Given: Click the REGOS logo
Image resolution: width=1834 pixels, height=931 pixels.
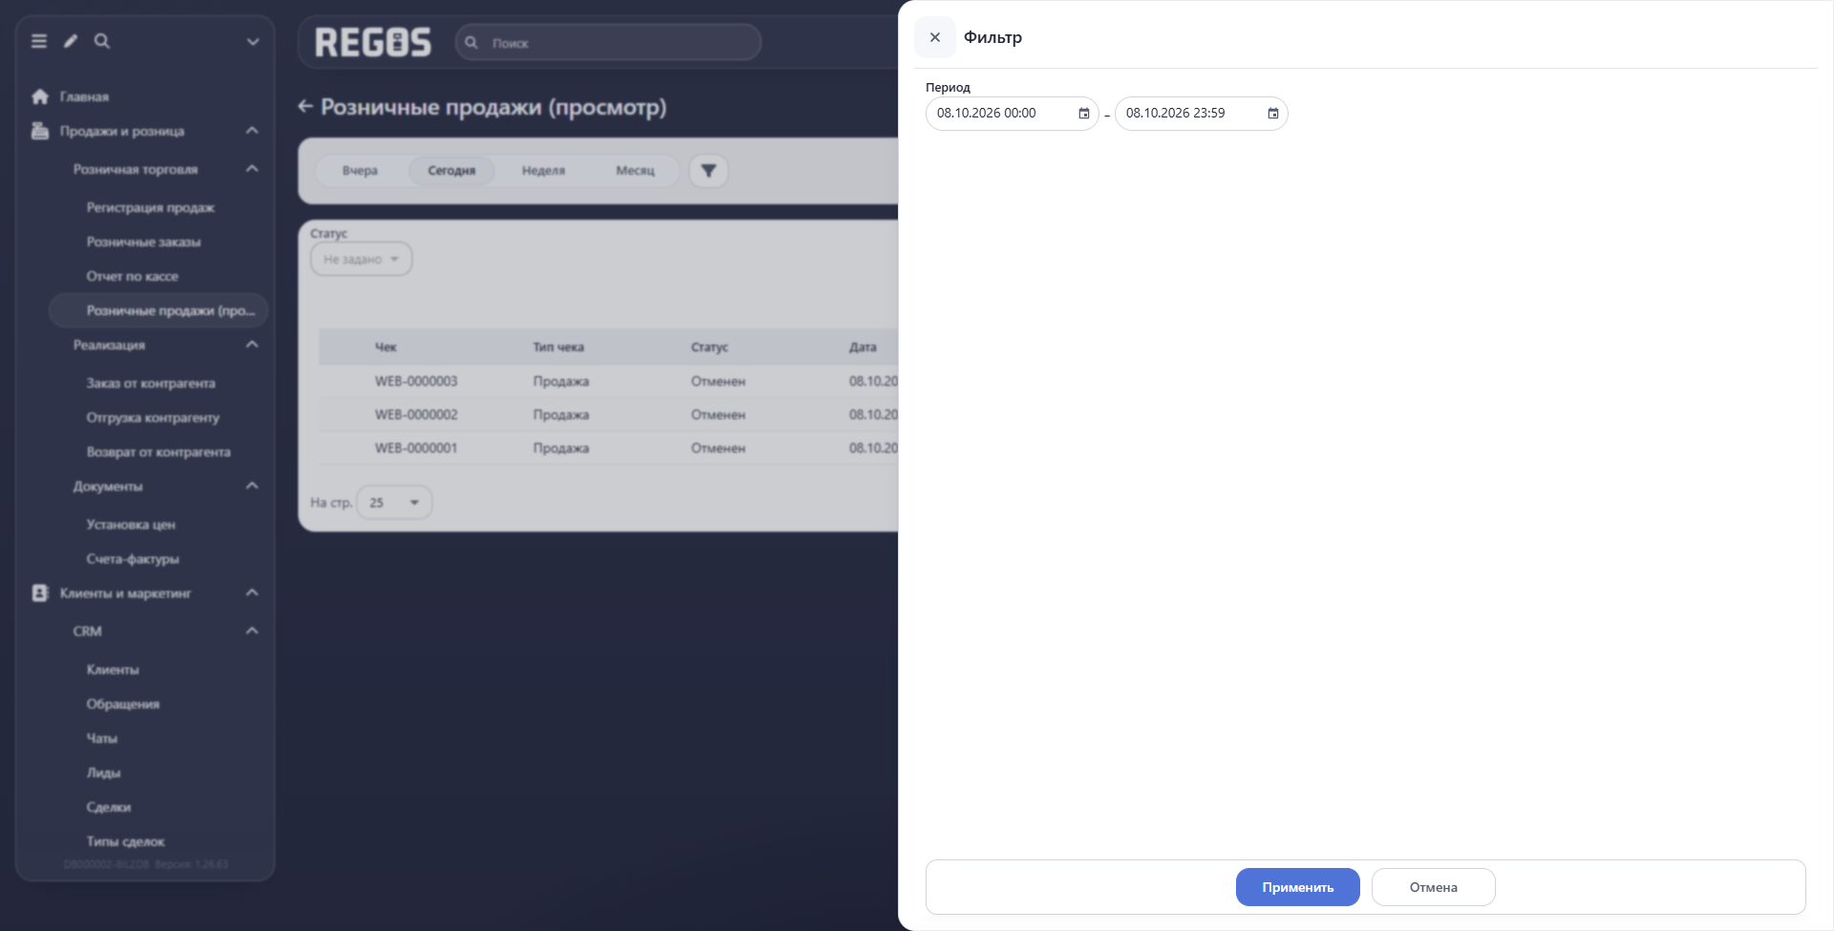Looking at the screenshot, I should click(373, 42).
